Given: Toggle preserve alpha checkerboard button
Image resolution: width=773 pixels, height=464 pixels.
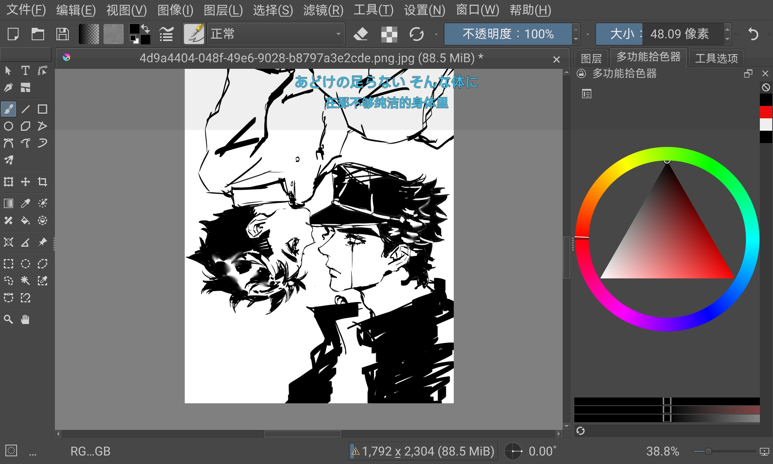Looking at the screenshot, I should (389, 34).
